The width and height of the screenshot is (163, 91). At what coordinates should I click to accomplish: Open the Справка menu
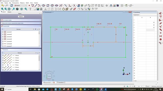click(36, 3)
